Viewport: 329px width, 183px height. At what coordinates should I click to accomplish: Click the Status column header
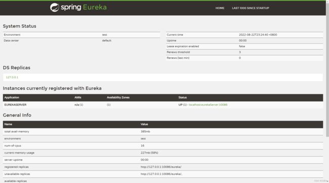pyautogui.click(x=183, y=97)
